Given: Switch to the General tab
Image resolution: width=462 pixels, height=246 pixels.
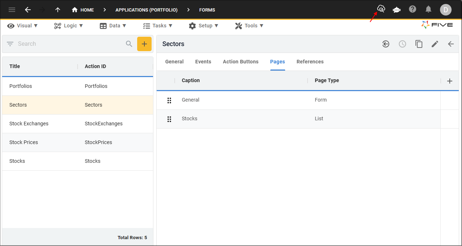Looking at the screenshot, I should coord(174,62).
